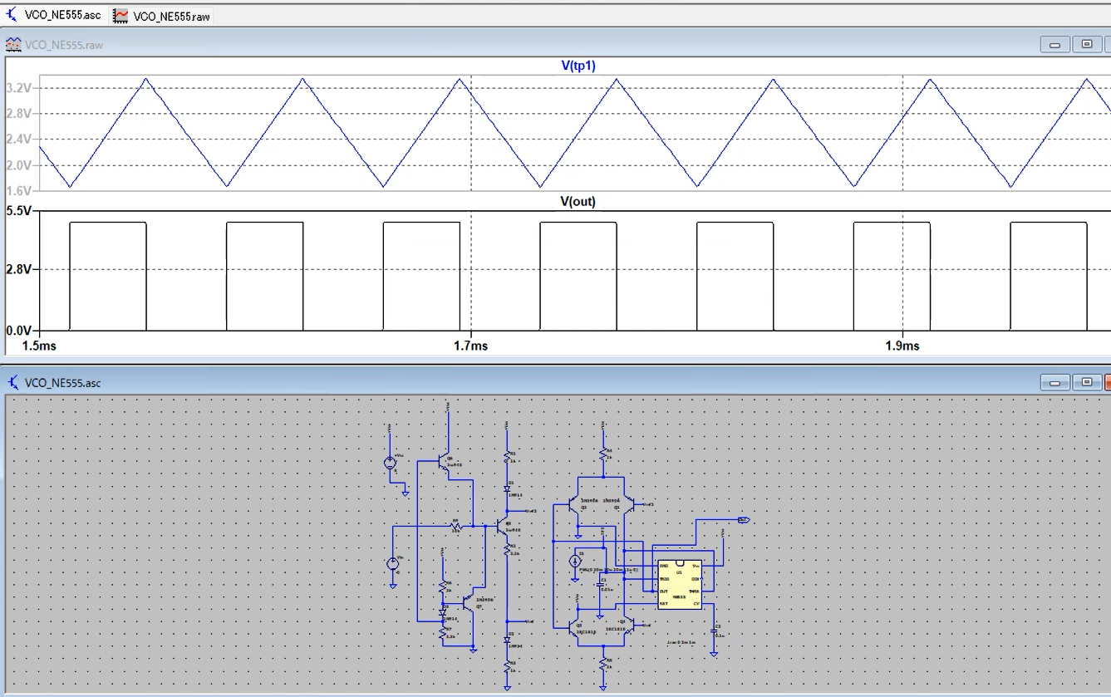This screenshot has width=1111, height=697.
Task: Click the output port flag symbol
Action: click(743, 520)
